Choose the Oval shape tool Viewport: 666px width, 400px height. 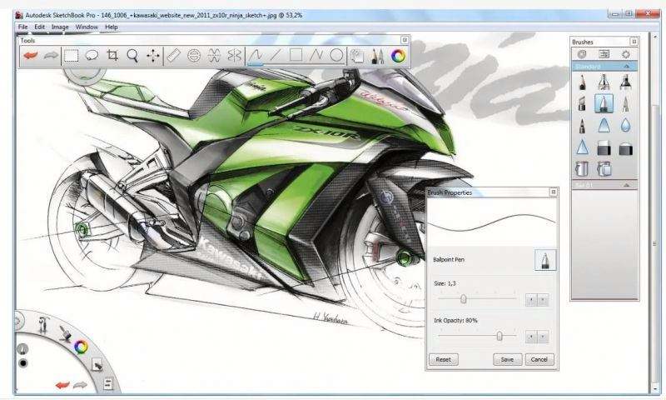pyautogui.click(x=336, y=56)
